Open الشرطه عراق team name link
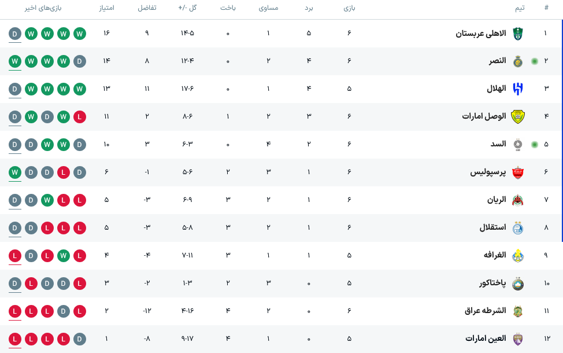The height and width of the screenshot is (353, 563). 485,311
